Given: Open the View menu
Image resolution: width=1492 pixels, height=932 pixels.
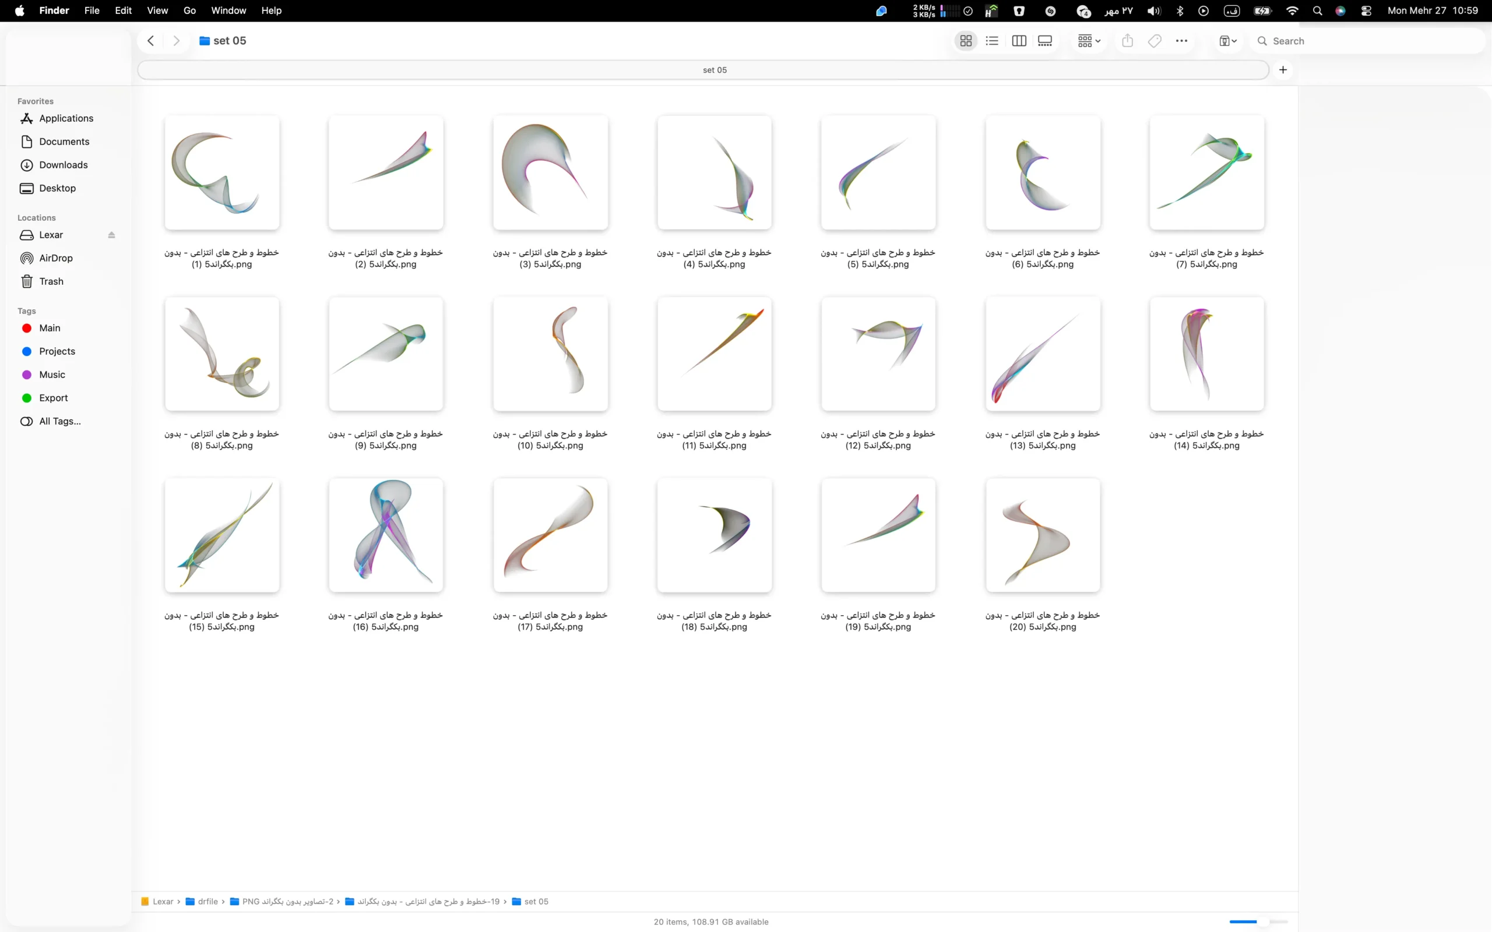Looking at the screenshot, I should [x=157, y=10].
